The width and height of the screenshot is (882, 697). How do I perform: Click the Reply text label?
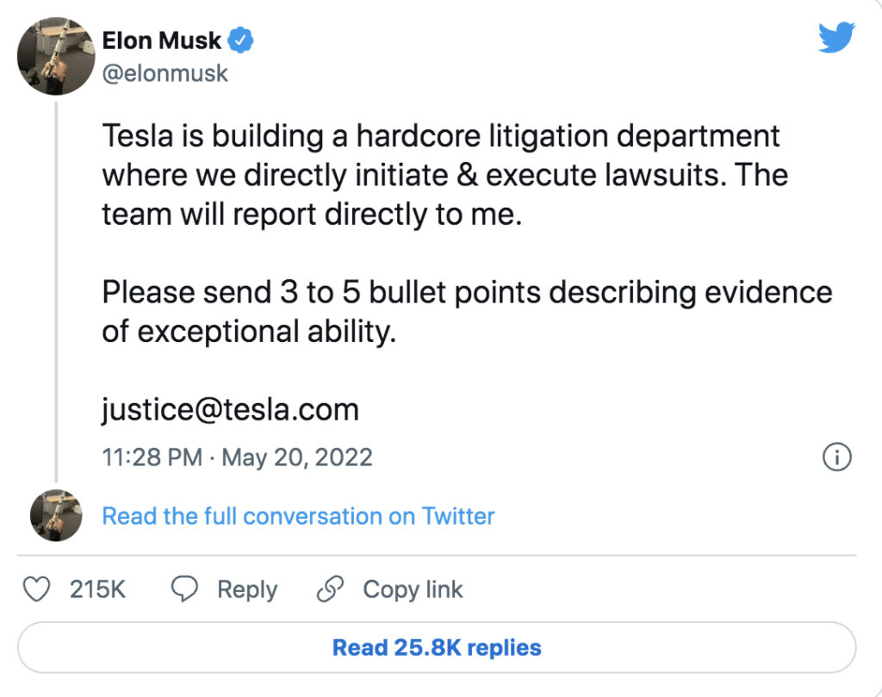(x=247, y=589)
